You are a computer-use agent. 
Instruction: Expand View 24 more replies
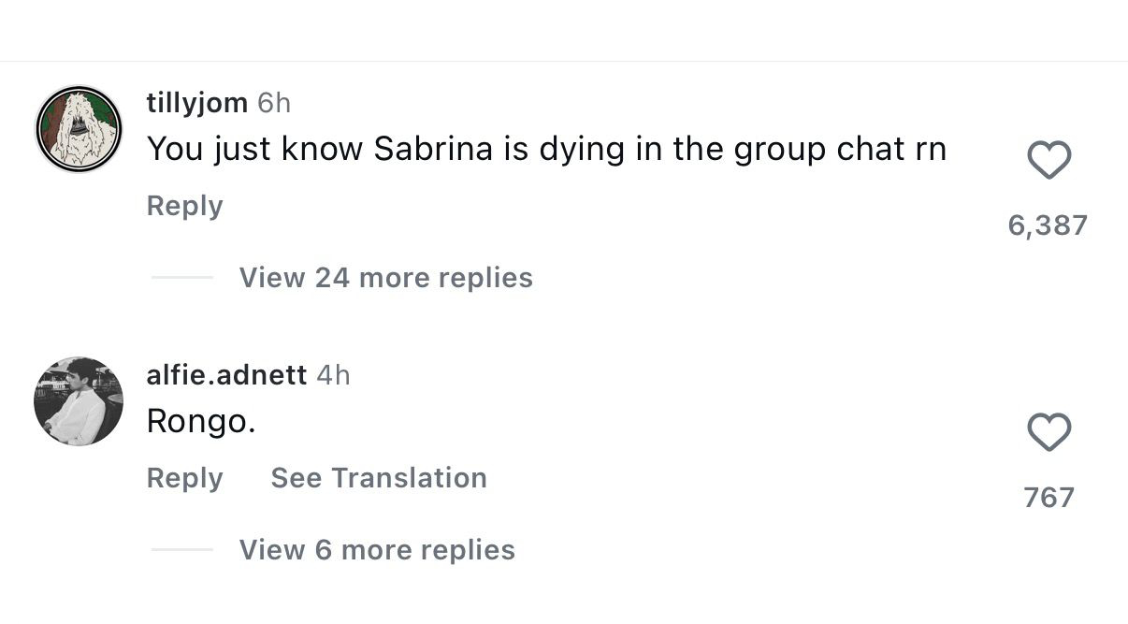[x=385, y=278]
